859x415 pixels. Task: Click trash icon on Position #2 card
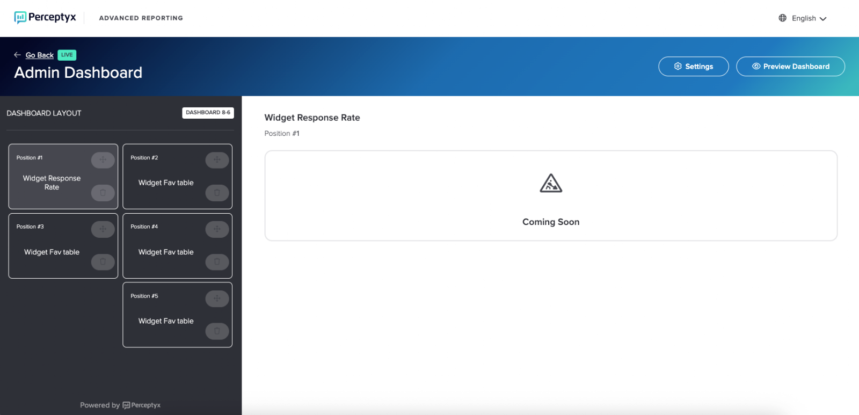tap(217, 193)
